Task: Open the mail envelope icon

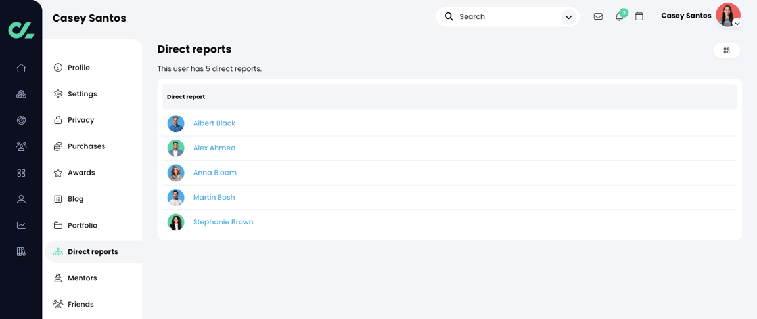Action: [598, 16]
